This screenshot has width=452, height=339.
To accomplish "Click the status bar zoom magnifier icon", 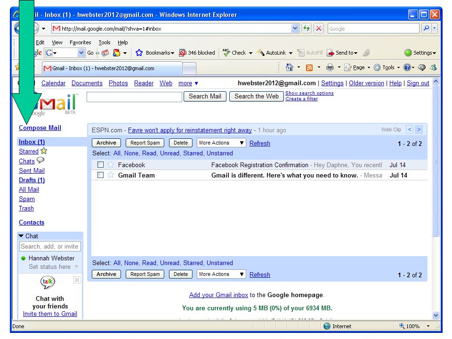I will 402,326.
